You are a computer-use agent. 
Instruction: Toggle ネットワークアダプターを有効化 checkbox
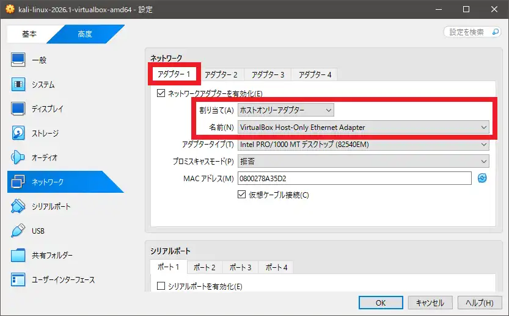point(161,93)
